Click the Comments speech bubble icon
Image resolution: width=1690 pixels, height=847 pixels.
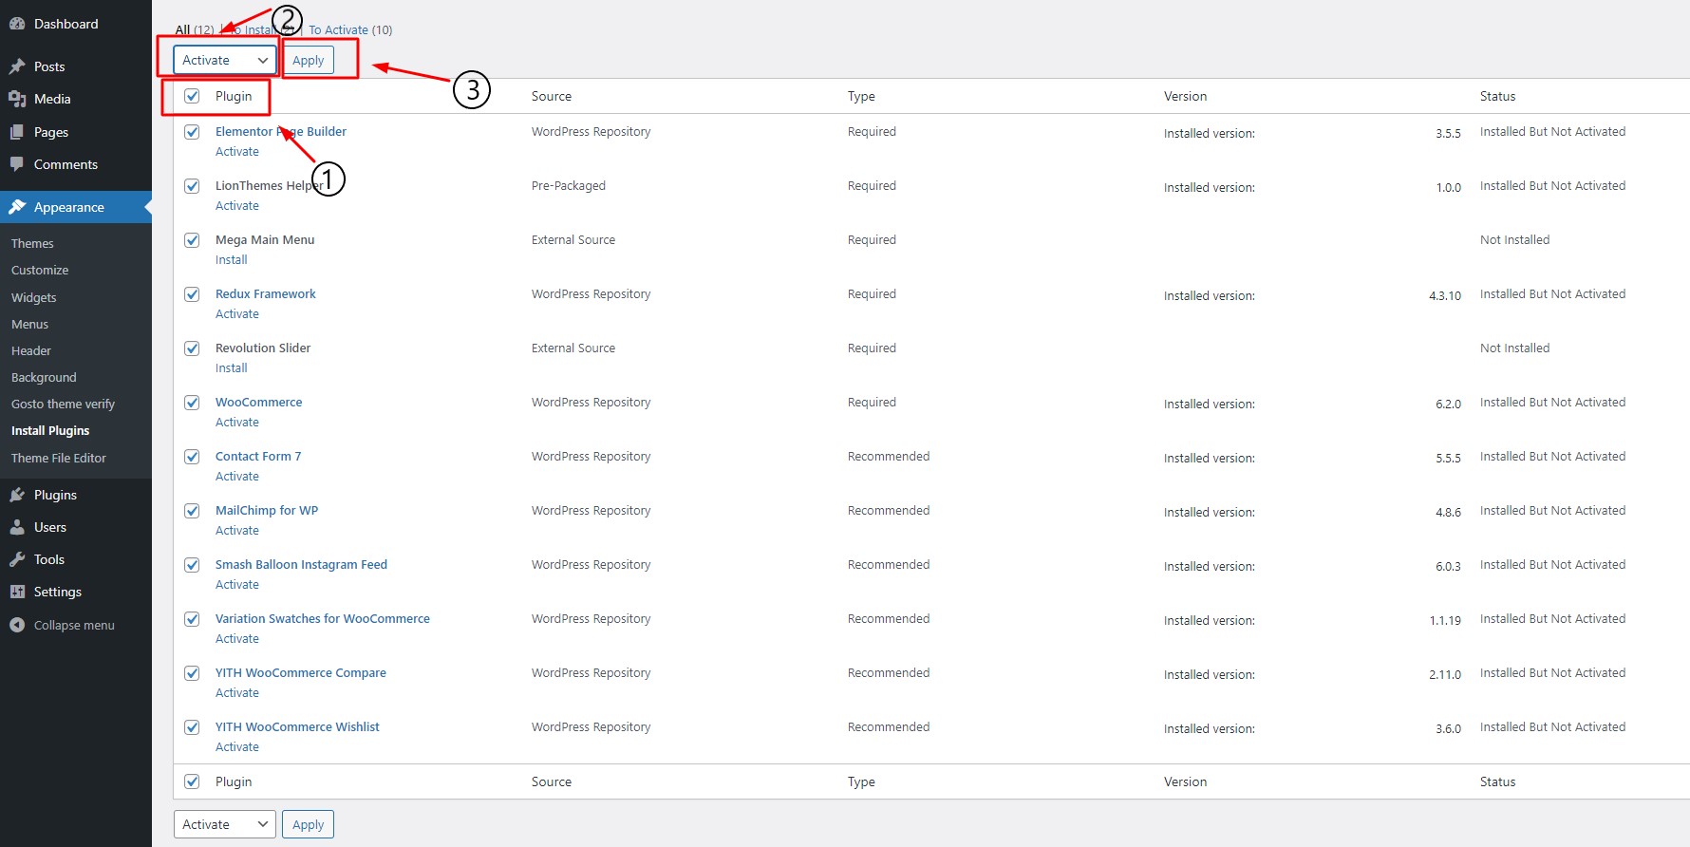(x=17, y=164)
